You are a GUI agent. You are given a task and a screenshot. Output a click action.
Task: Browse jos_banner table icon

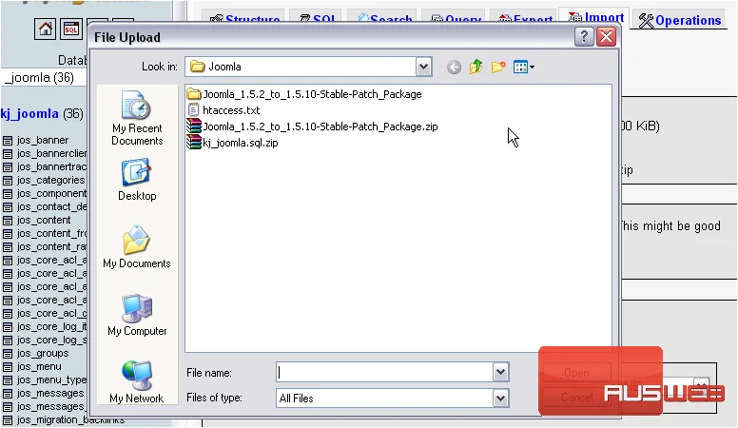(x=8, y=141)
